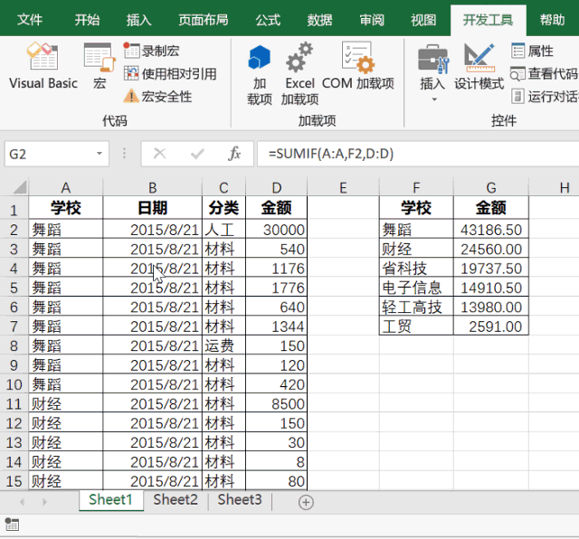Viewport: 579px width, 539px height.
Task: Switch to the 审阅 tab
Action: (372, 20)
